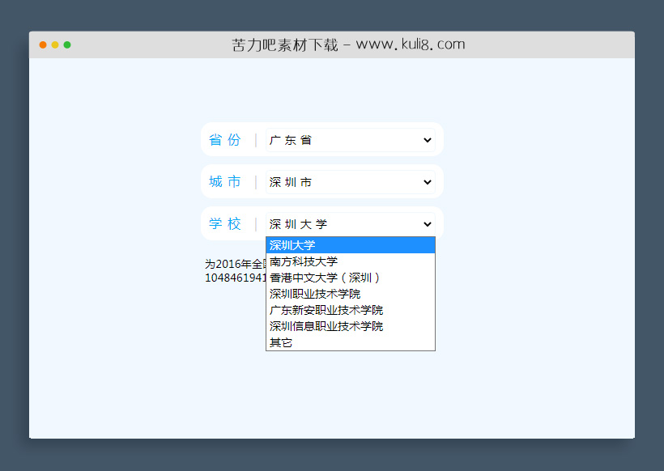
Task: Click the 省份 blue label
Action: 226,139
